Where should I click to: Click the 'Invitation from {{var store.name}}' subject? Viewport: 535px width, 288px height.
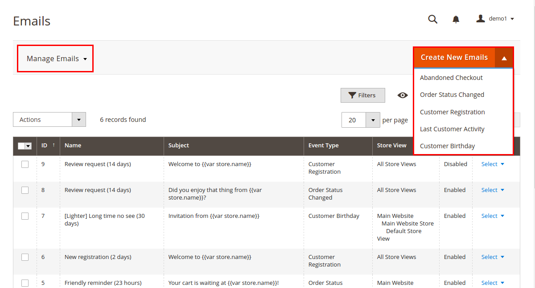[x=214, y=216]
